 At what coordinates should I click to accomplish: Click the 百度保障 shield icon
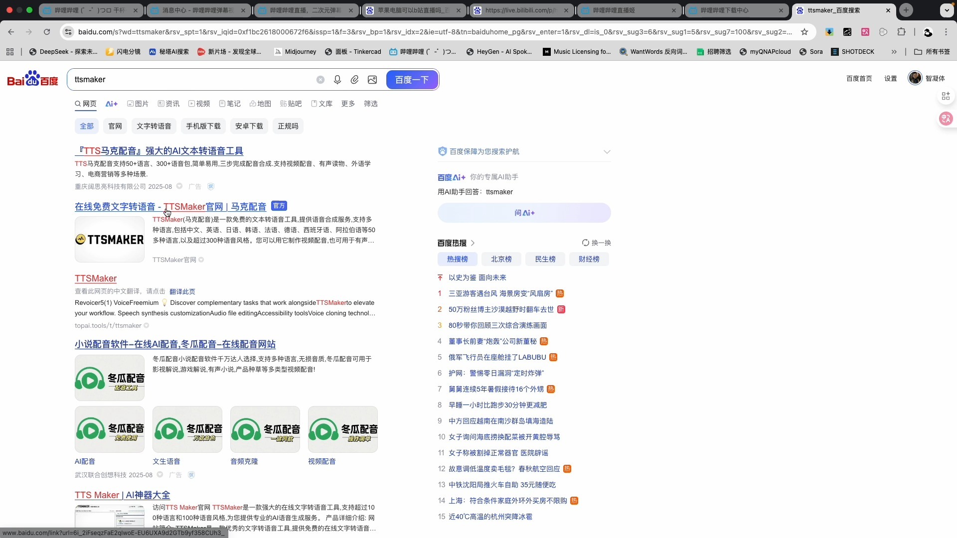coord(442,151)
